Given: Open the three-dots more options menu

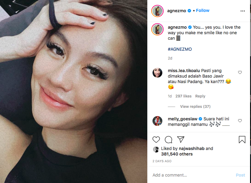Looking at the screenshot, I should (x=243, y=11).
